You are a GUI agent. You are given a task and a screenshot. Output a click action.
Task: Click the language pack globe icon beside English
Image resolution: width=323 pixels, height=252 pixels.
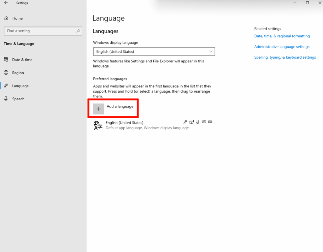click(98, 125)
